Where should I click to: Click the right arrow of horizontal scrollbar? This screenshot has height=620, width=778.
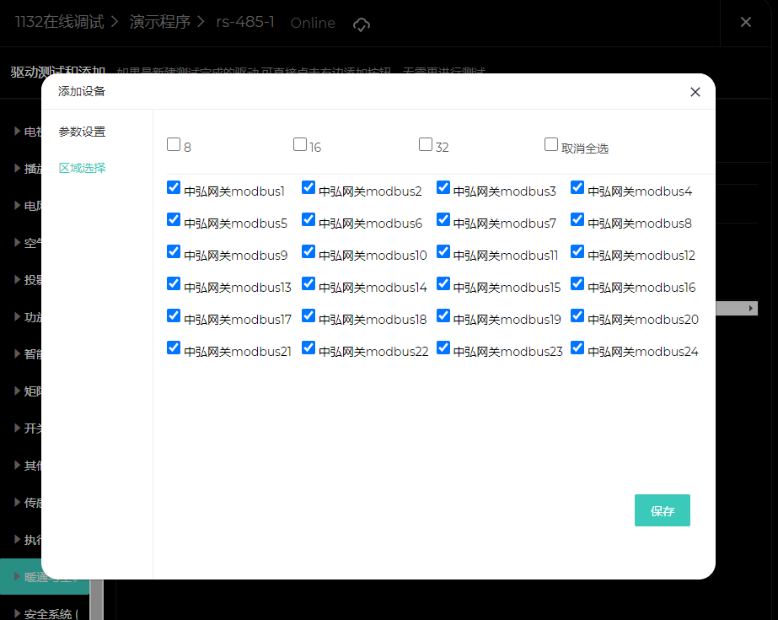[751, 308]
